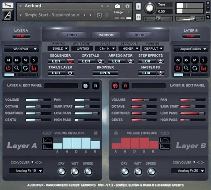Reset Layer B with red R button
The width and height of the screenshot is (211, 190).
coord(125,86)
